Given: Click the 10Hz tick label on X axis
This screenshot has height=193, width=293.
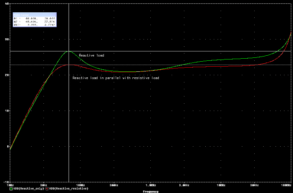Looking at the screenshot, I should (10, 185).
